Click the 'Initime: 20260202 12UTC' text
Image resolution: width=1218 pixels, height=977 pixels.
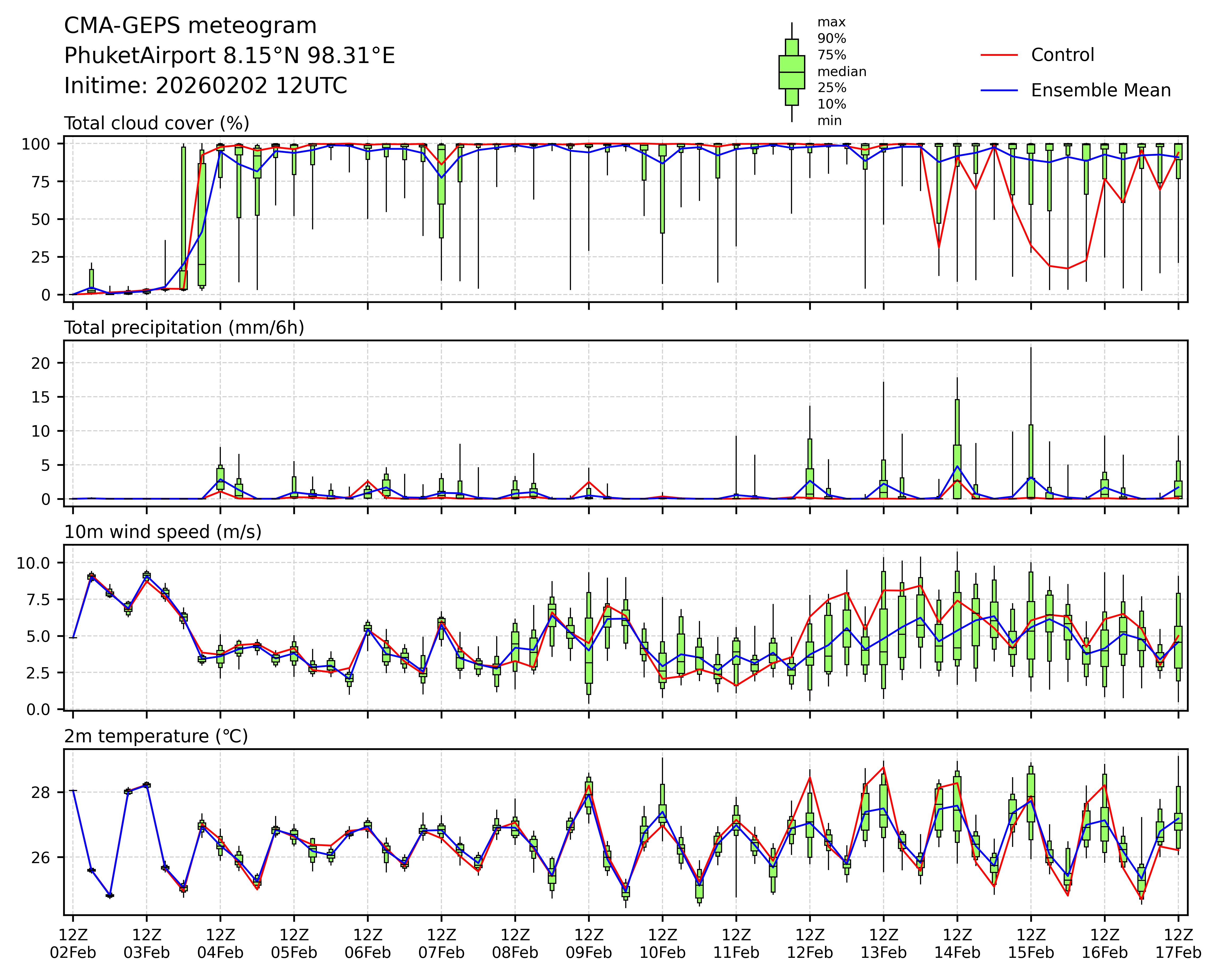tap(206, 86)
